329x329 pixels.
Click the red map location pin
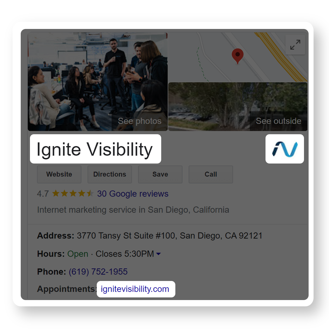click(238, 56)
